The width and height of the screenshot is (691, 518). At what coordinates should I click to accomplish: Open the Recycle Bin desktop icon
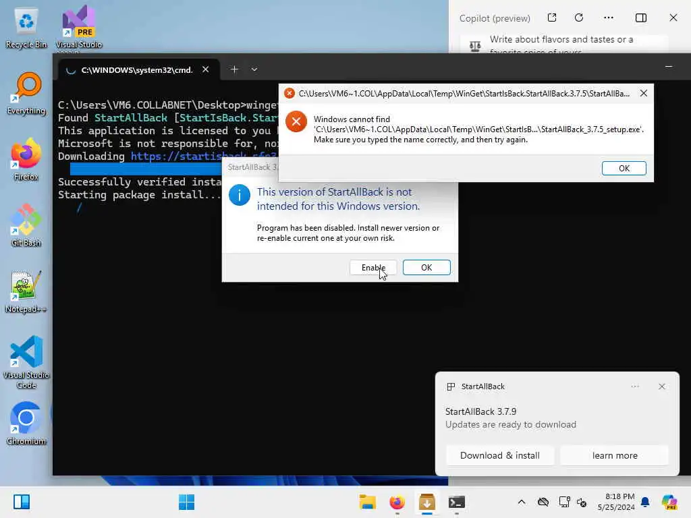26,28
